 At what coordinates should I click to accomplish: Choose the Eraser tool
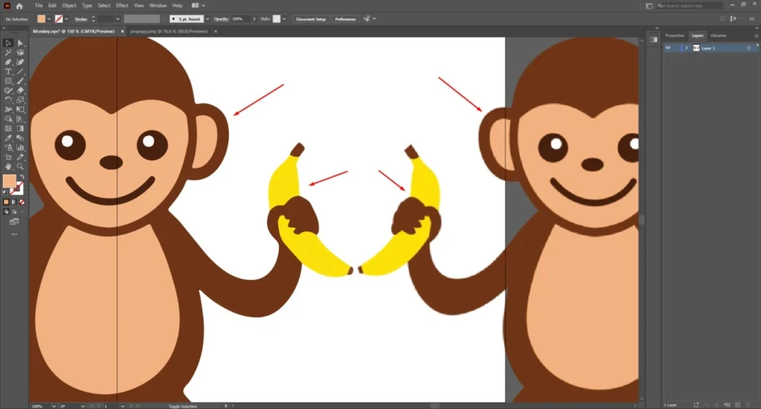[20, 90]
